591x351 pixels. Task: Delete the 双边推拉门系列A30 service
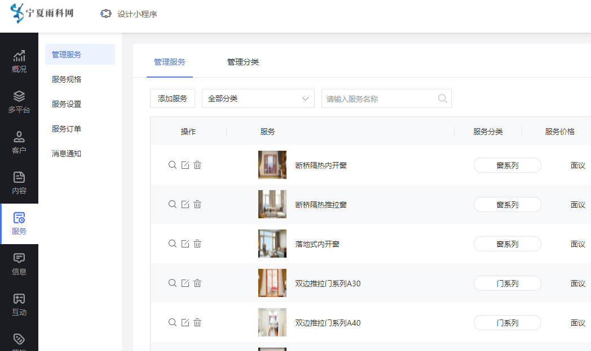coord(197,283)
